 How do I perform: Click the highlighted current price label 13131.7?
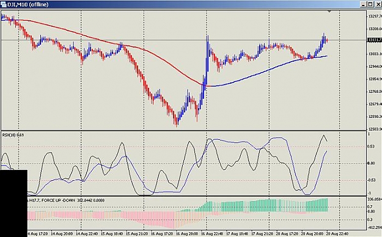coord(375,40)
